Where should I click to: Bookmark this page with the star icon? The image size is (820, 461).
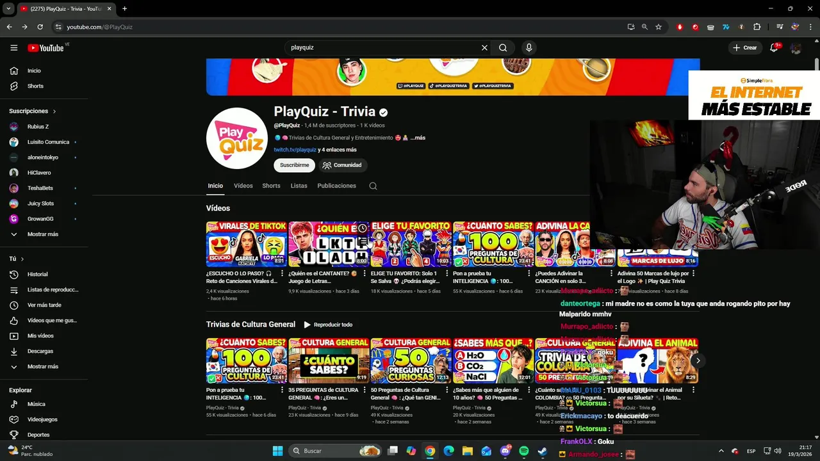[x=658, y=27]
